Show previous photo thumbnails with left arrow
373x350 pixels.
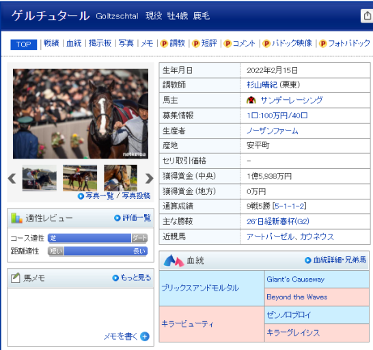(x=12, y=178)
